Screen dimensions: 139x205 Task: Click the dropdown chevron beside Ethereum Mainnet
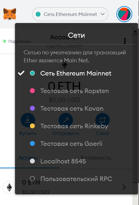click(x=103, y=14)
